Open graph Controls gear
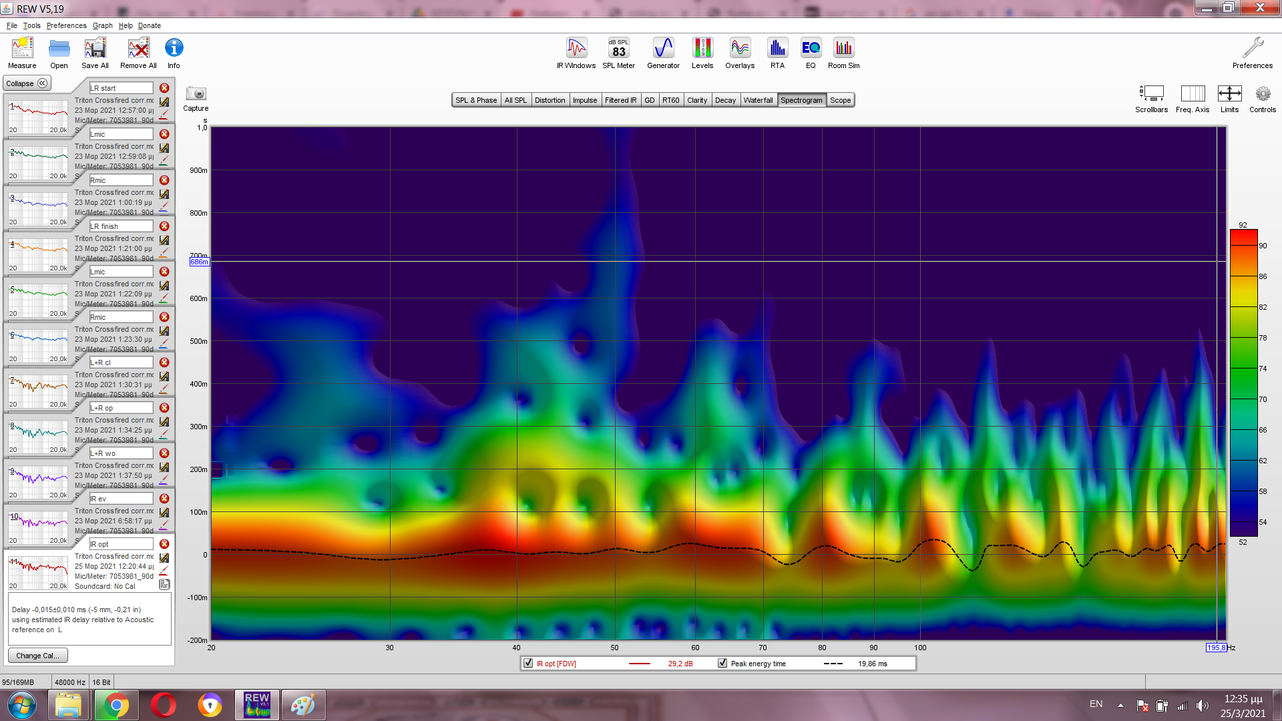 coord(1262,94)
